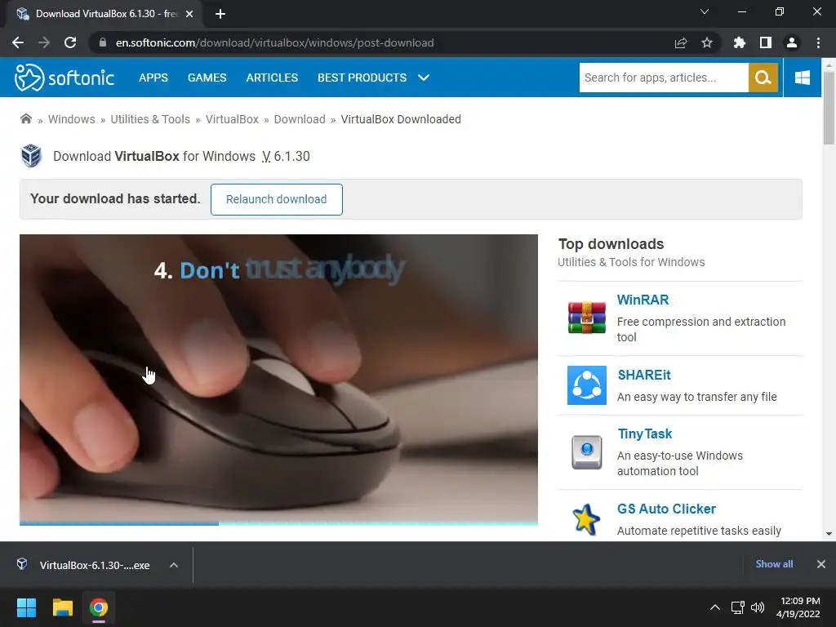Bookmark this page with star icon
Screen dimensions: 836x627
click(707, 42)
